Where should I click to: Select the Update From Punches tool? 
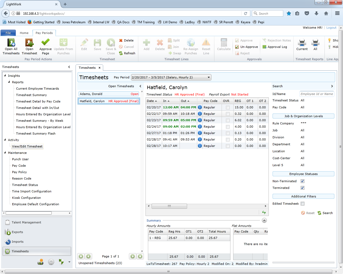click(x=64, y=45)
